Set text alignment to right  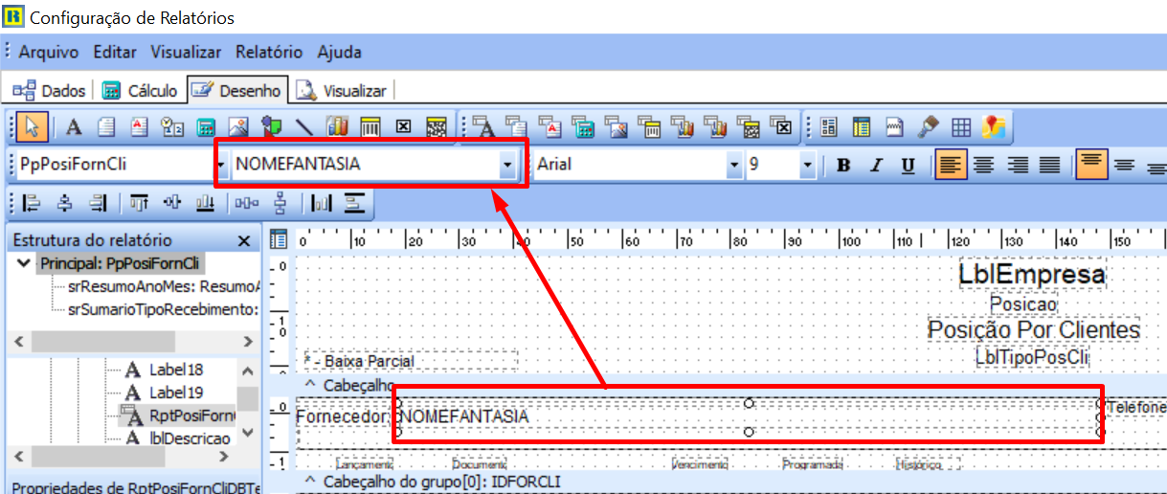(1017, 165)
